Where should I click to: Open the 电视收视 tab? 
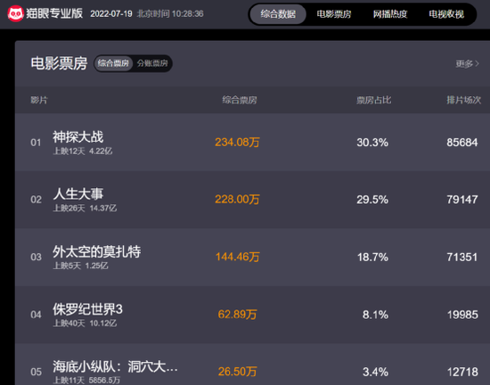click(446, 14)
